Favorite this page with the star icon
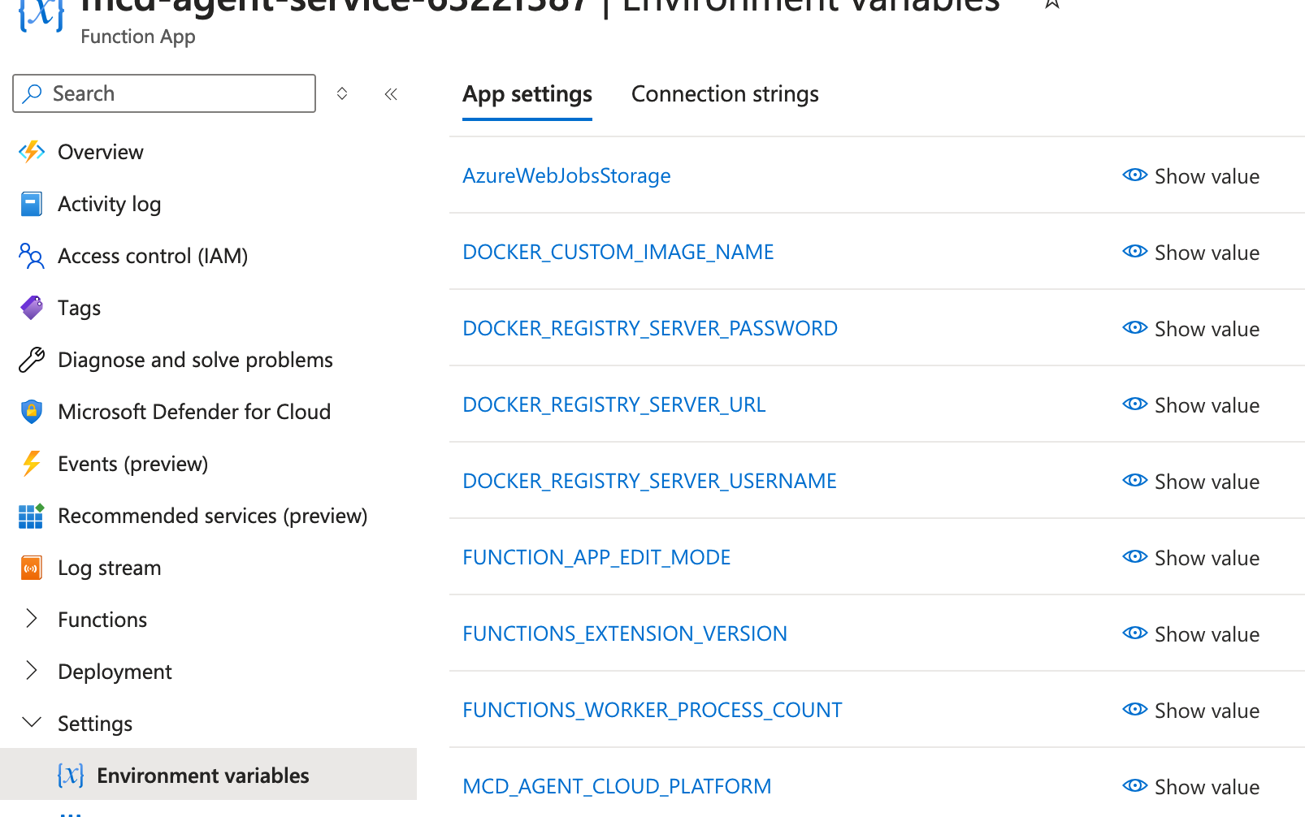Viewport: 1305px width, 817px height. coord(1052,4)
